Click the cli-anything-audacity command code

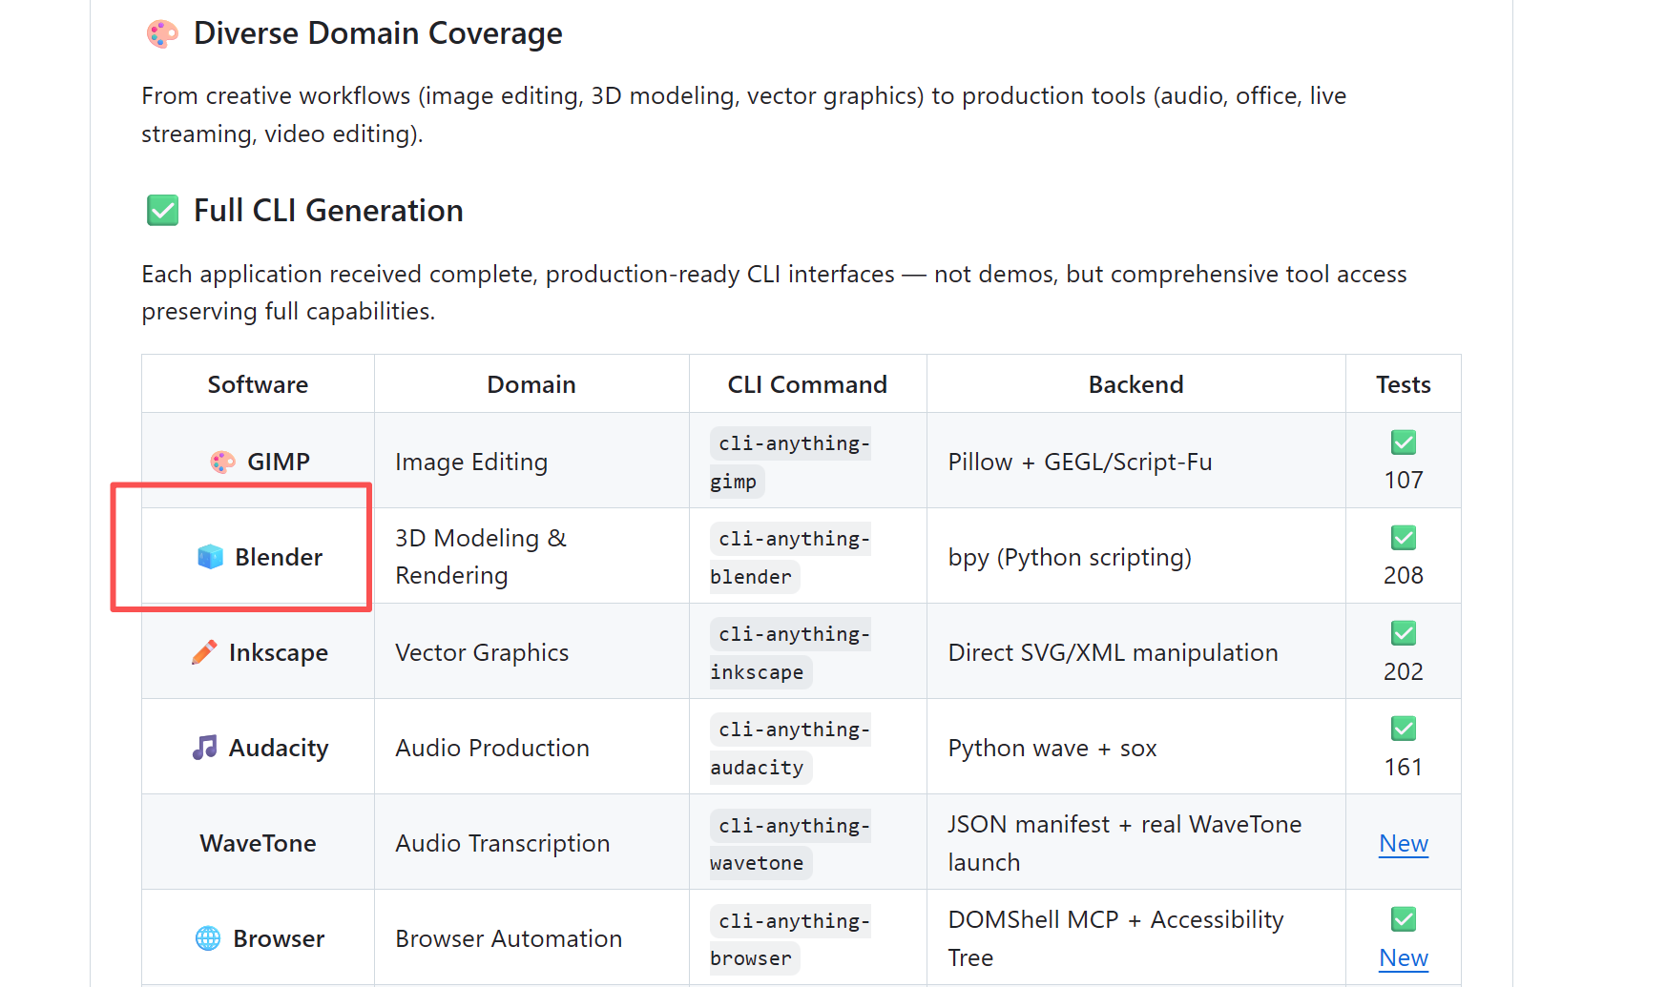(790, 749)
